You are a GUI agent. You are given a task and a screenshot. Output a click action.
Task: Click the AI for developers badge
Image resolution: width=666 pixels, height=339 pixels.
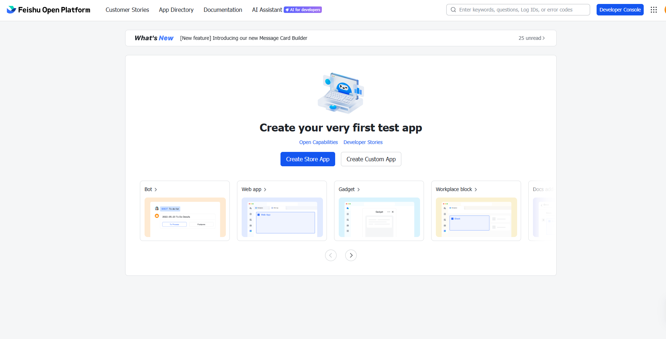[x=303, y=10]
